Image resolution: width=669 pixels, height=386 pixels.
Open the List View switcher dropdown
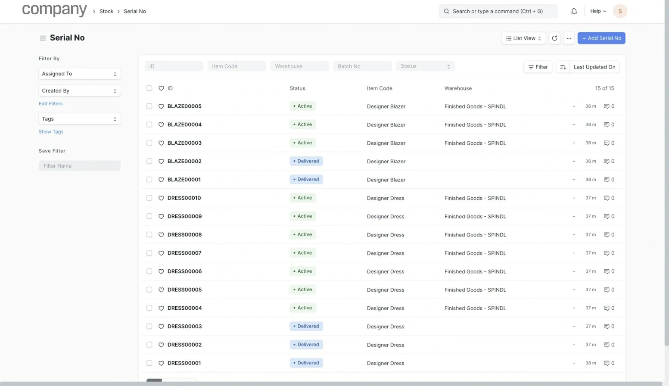(x=523, y=38)
